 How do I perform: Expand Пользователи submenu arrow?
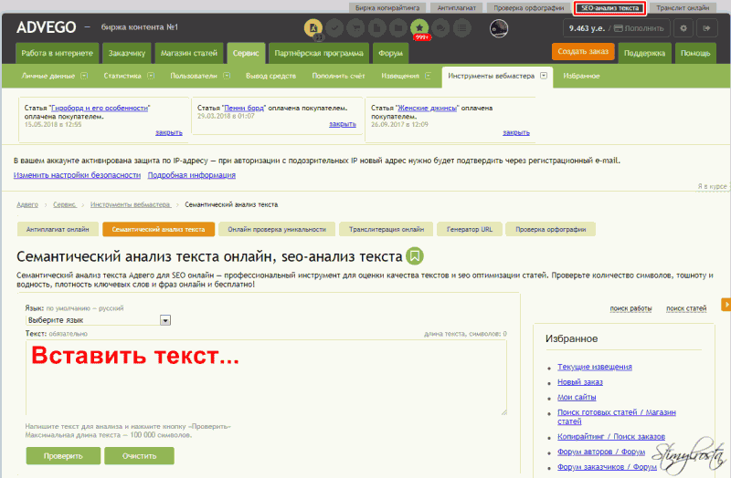tap(227, 76)
